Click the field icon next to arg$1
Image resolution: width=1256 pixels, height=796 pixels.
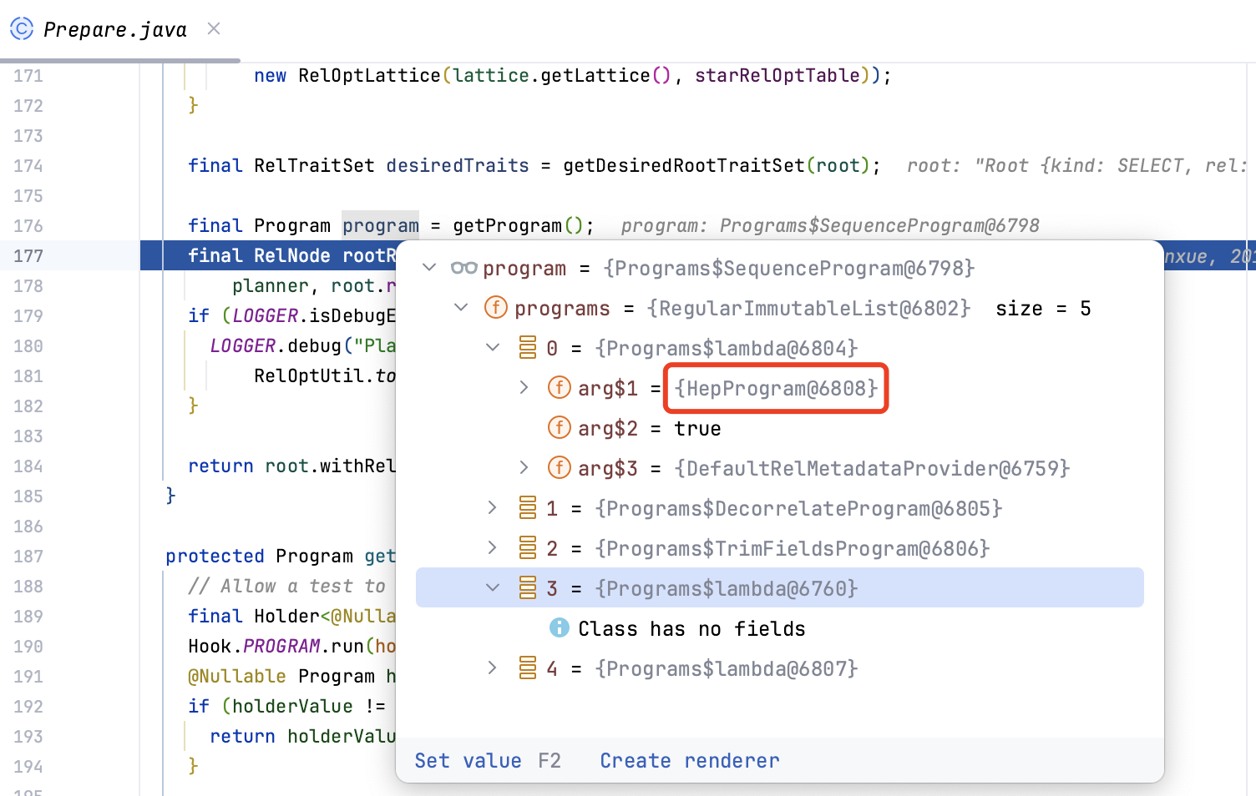pyautogui.click(x=560, y=387)
